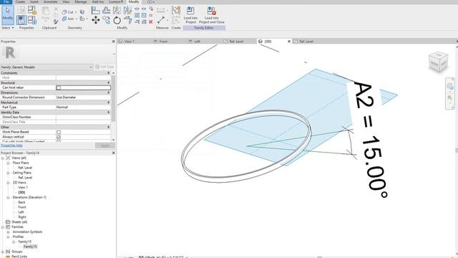This screenshot has width=458, height=258.
Task: Open View 1 in the Project Browser
Action: [23, 188]
